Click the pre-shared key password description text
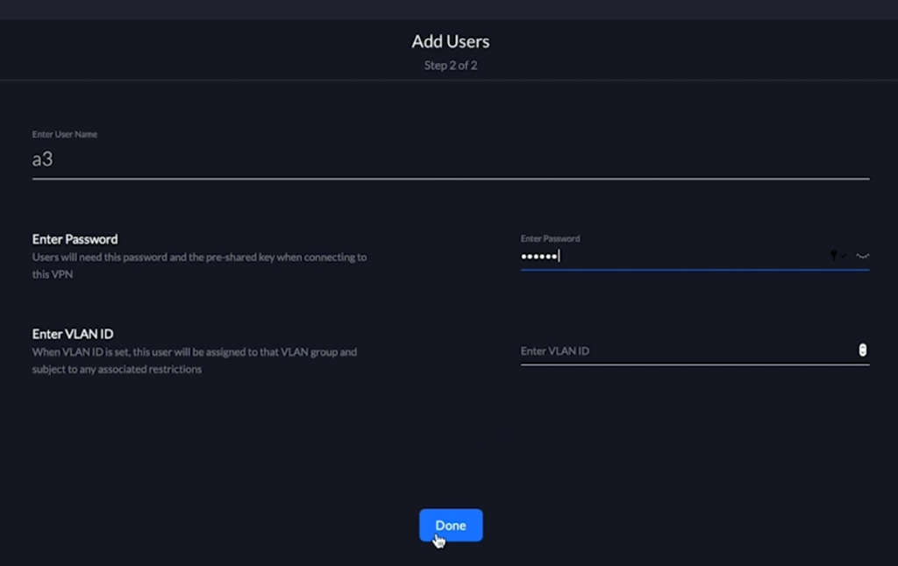Screen dimensions: 898x566 coord(199,265)
